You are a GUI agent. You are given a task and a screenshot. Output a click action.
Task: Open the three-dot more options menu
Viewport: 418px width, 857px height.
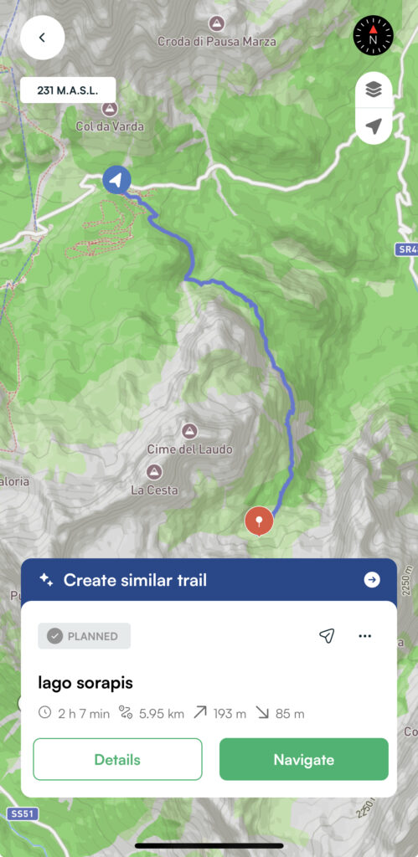tap(365, 636)
